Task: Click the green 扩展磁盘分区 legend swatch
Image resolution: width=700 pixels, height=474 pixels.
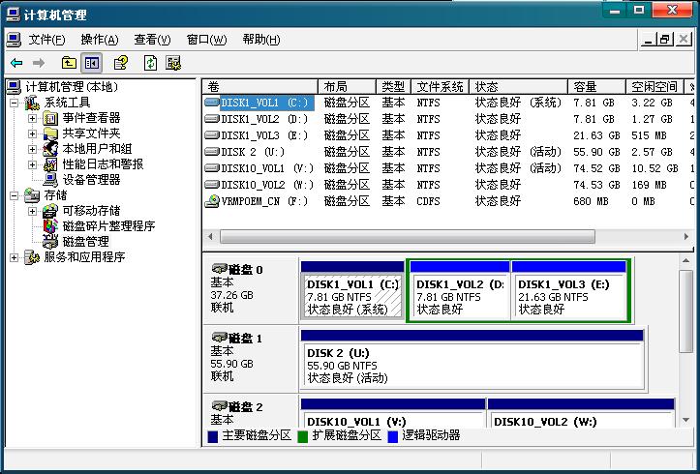Action: coord(302,436)
